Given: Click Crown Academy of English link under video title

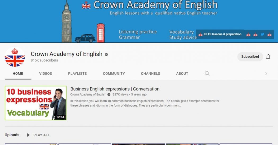Looking at the screenshot, I should point(88,94).
